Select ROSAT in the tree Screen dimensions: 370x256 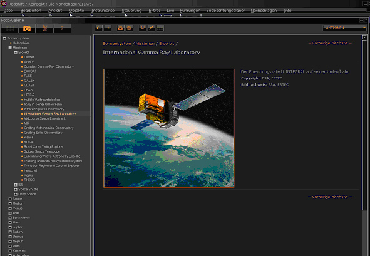pyautogui.click(x=29, y=142)
